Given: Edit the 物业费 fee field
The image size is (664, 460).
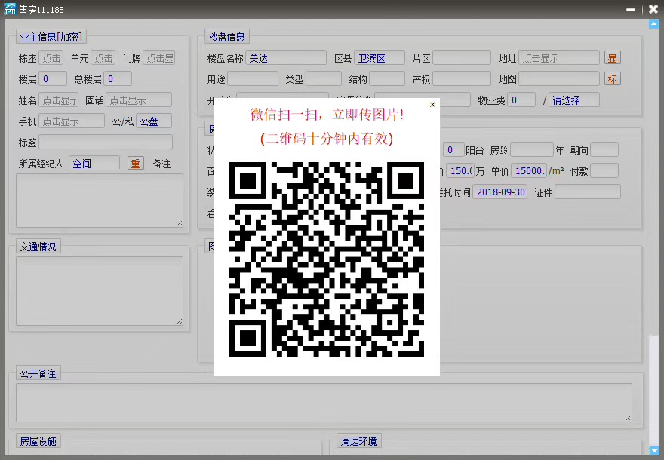Looking at the screenshot, I should (x=521, y=100).
